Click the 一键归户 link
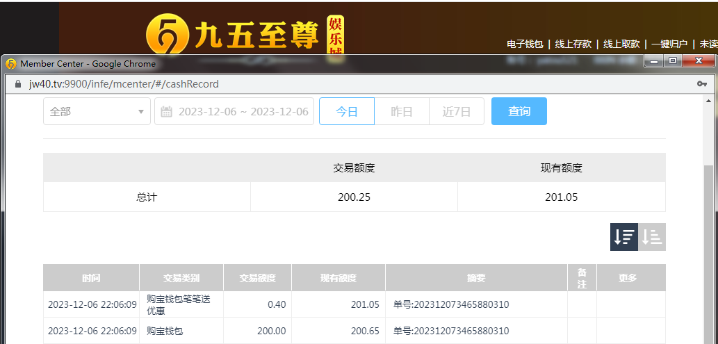Screen dimensions: 718x344 coord(669,44)
